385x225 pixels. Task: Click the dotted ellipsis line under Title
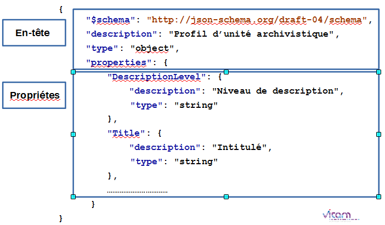[137, 192]
